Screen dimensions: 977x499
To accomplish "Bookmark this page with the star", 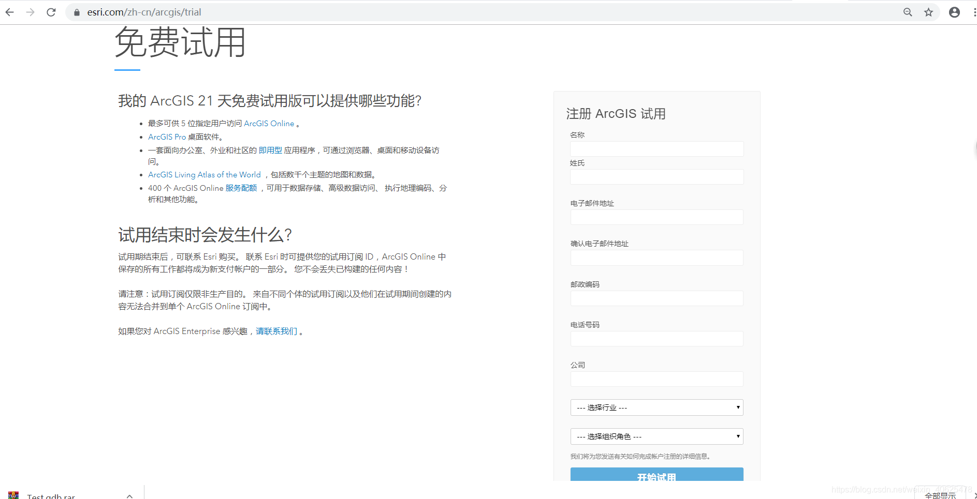I will tap(928, 12).
